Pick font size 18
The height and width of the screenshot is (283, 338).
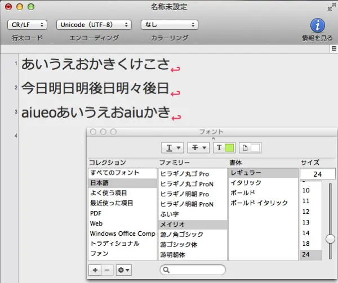click(311, 244)
